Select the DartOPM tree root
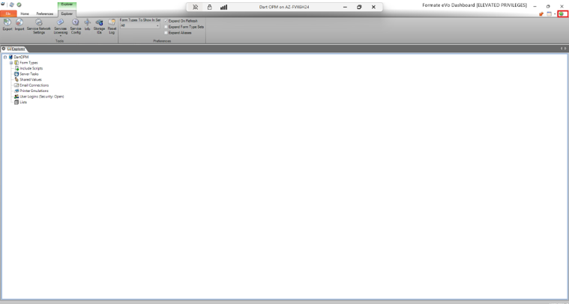Image resolution: width=569 pixels, height=304 pixels. pos(21,57)
